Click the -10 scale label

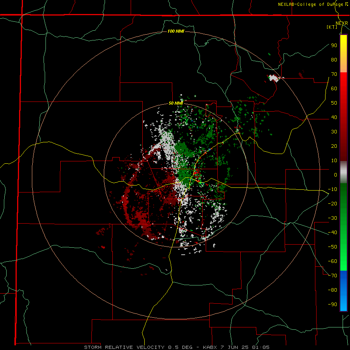tap(332, 189)
